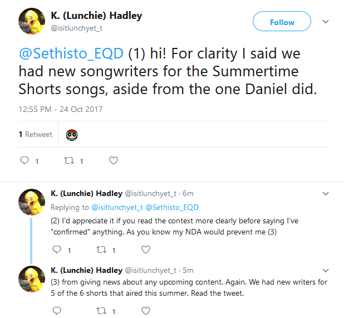Open the 12:55 PM - 24 Oct 2017 timestamp
The width and height of the screenshot is (344, 318).
pos(60,109)
